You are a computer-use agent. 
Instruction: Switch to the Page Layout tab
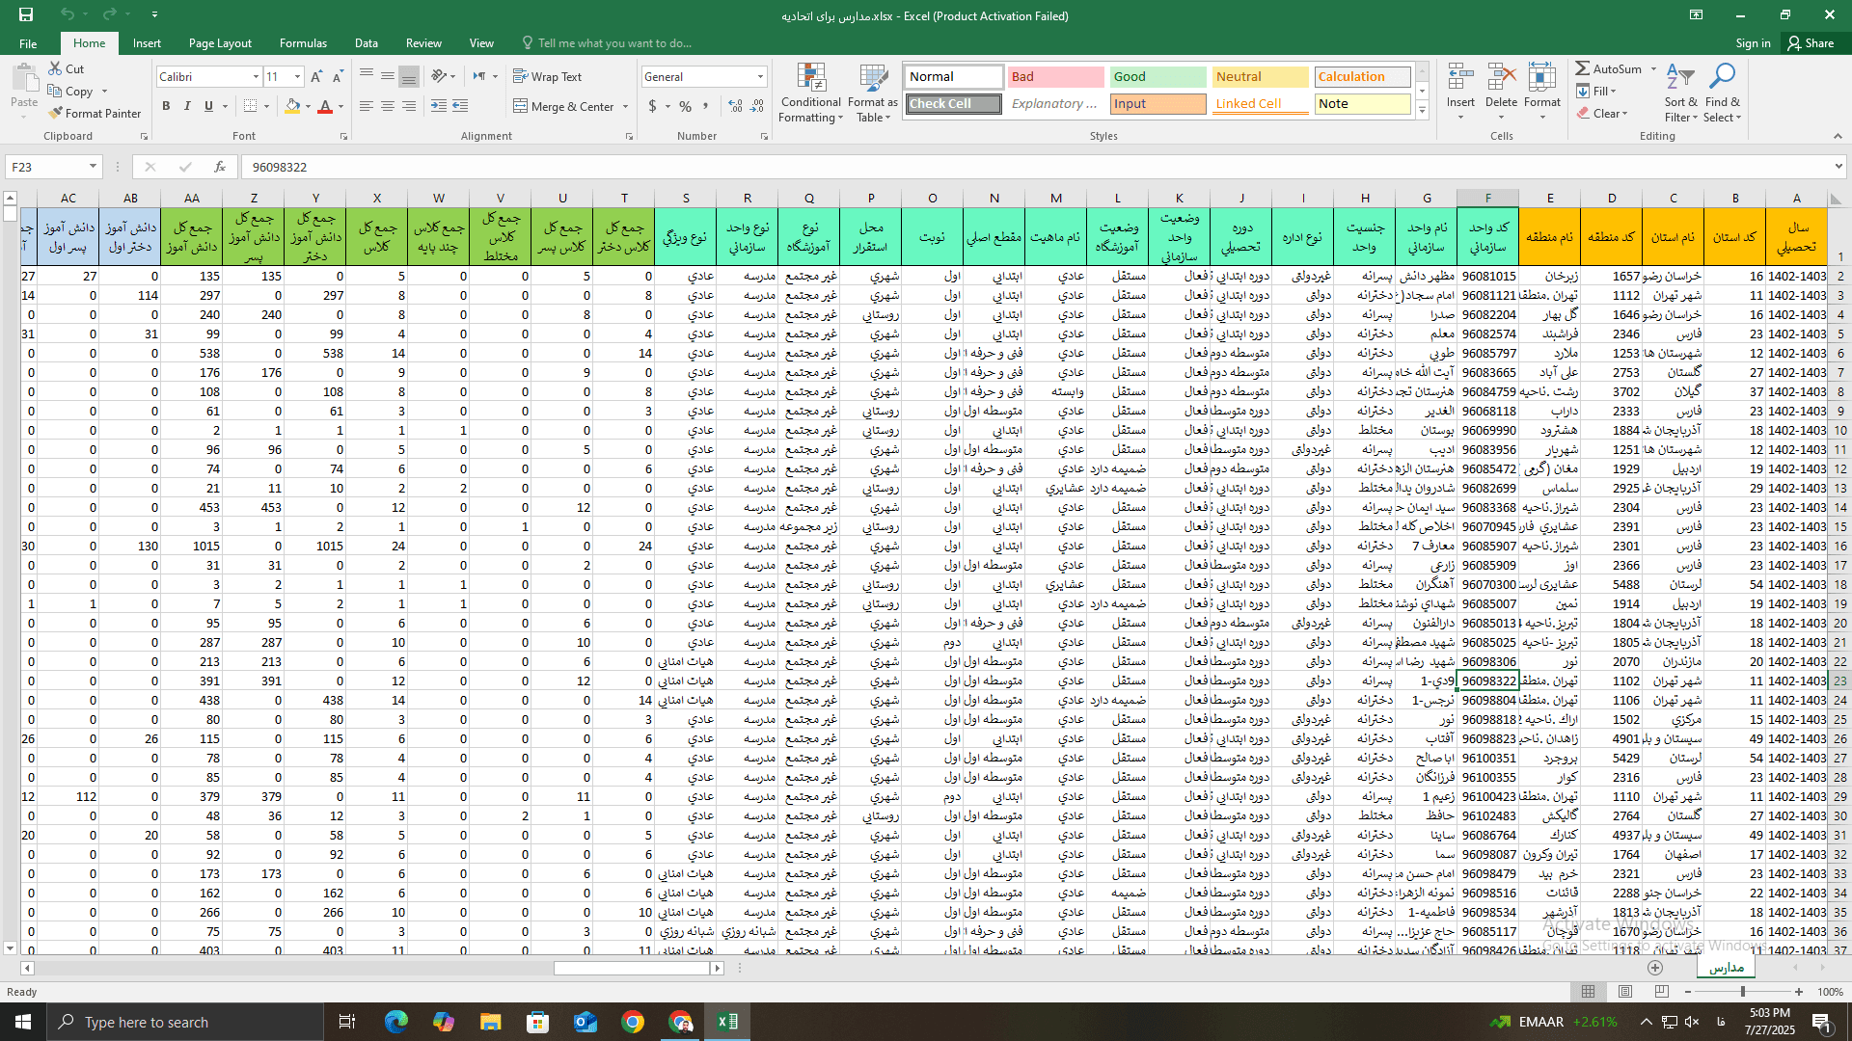220,43
